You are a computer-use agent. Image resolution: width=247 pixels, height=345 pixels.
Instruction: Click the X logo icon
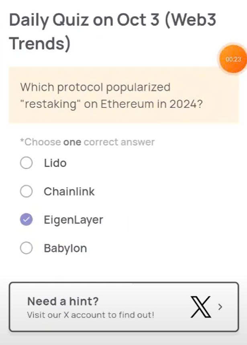tap(200, 307)
